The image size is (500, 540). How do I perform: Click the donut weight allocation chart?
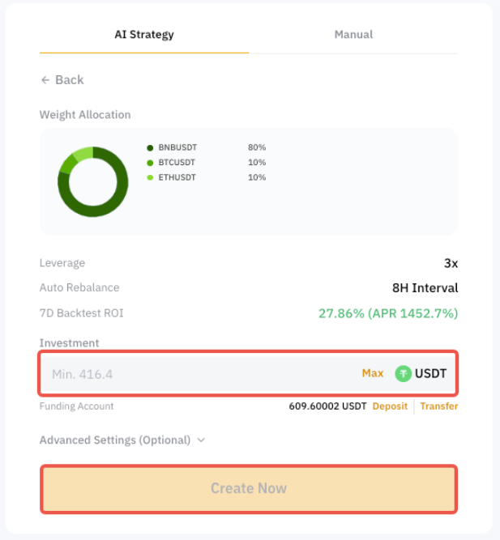[92, 182]
